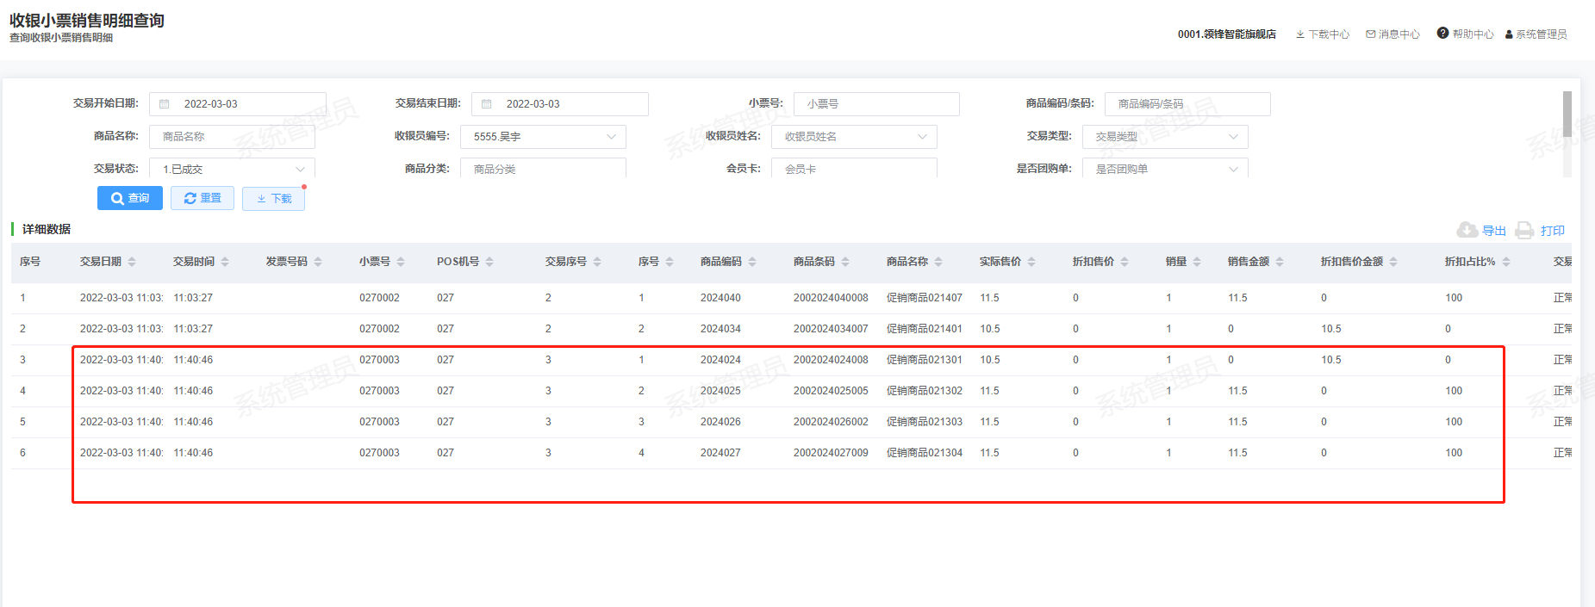Click the 打印 print link
1595x607 pixels.
1553,231
